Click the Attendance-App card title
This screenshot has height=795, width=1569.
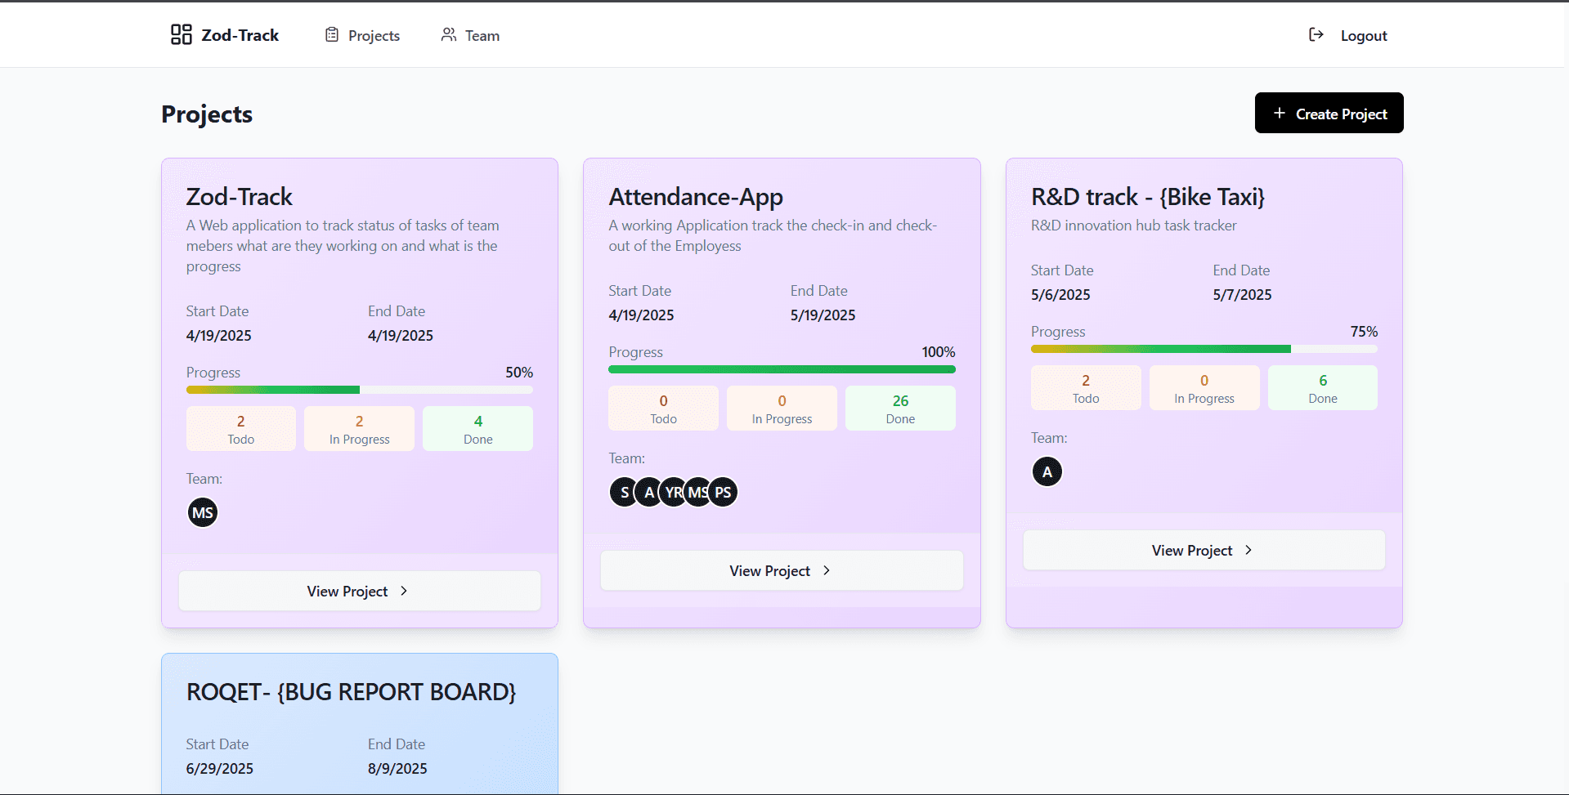click(x=696, y=197)
